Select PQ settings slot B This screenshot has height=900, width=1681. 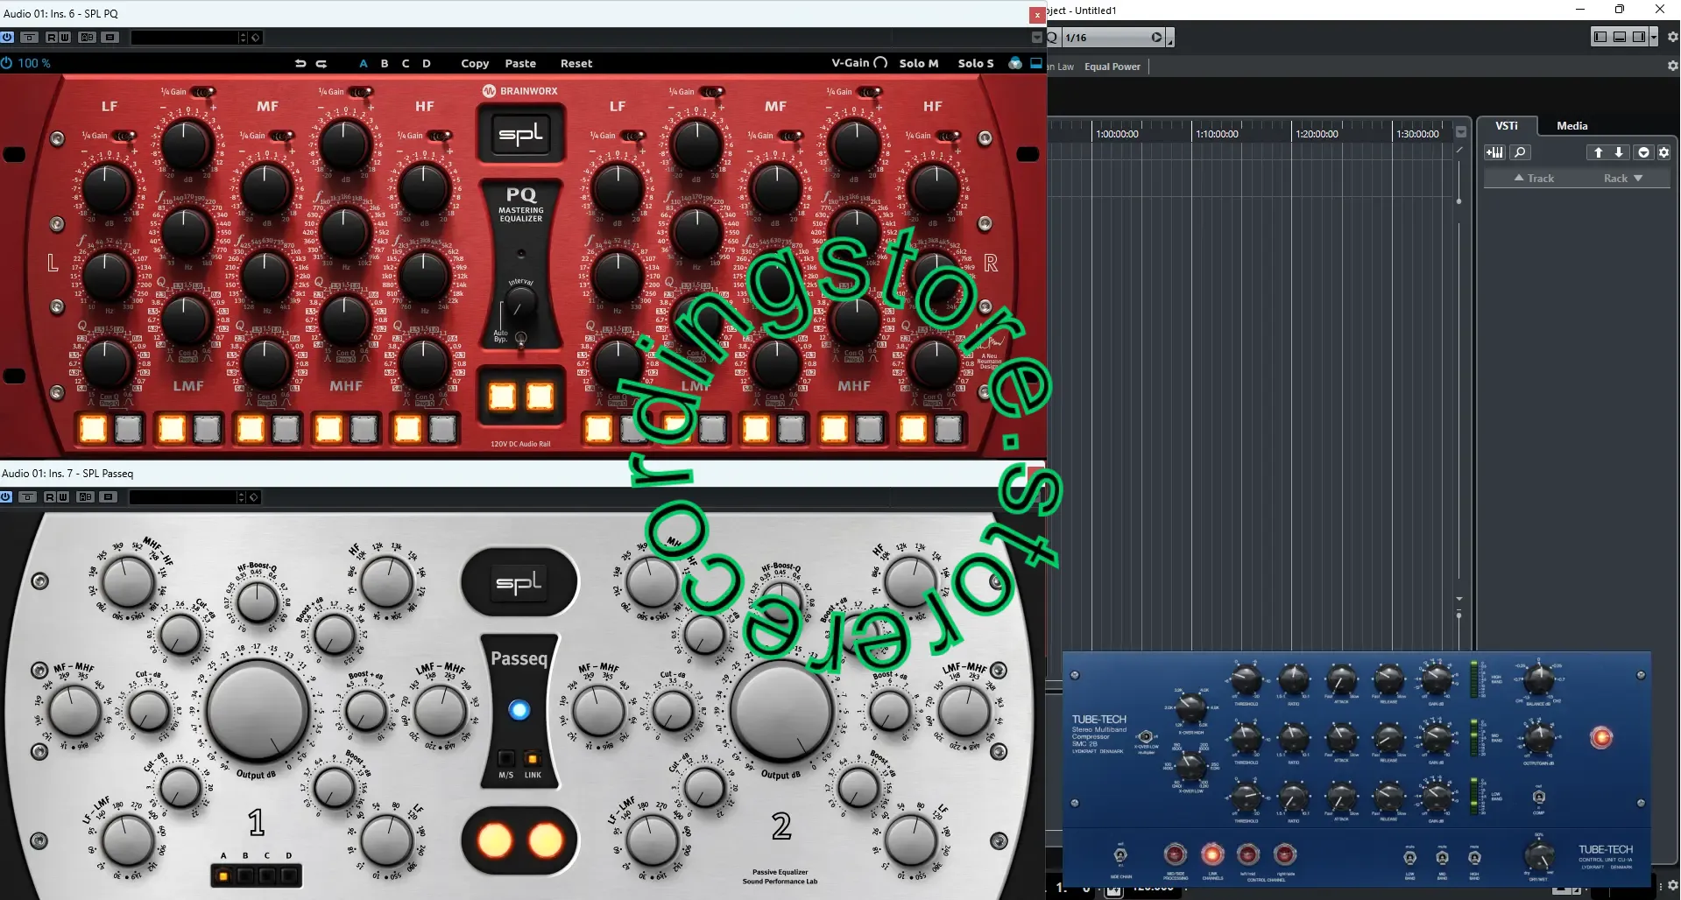385,63
